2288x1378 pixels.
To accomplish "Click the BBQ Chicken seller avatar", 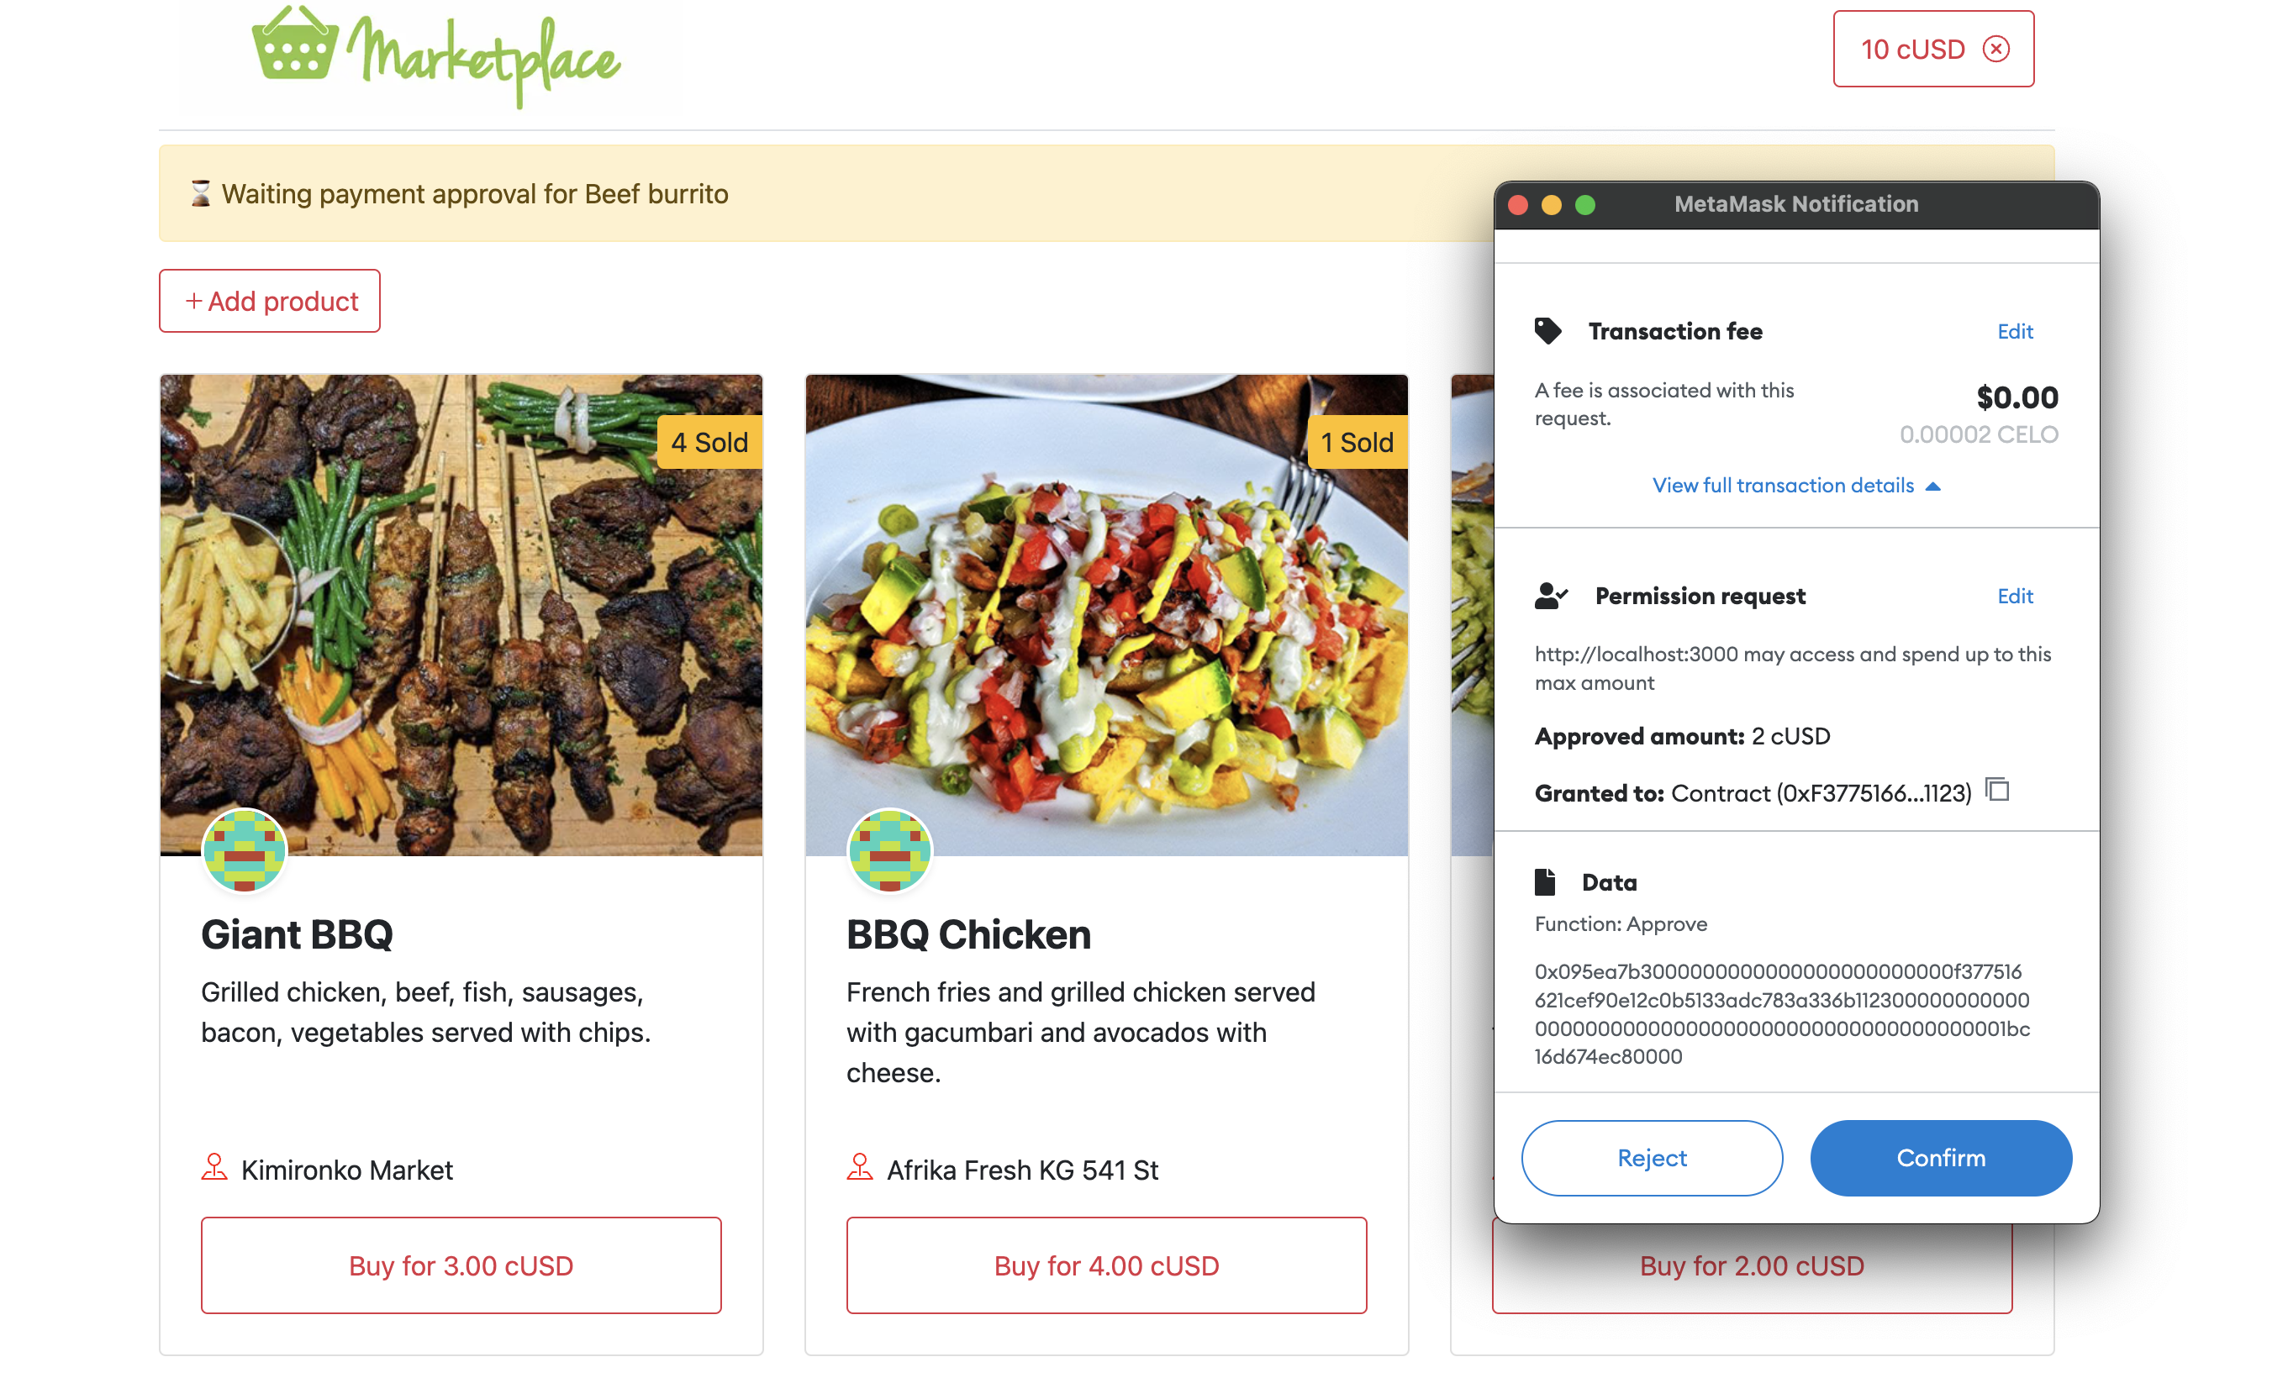I will [x=889, y=850].
